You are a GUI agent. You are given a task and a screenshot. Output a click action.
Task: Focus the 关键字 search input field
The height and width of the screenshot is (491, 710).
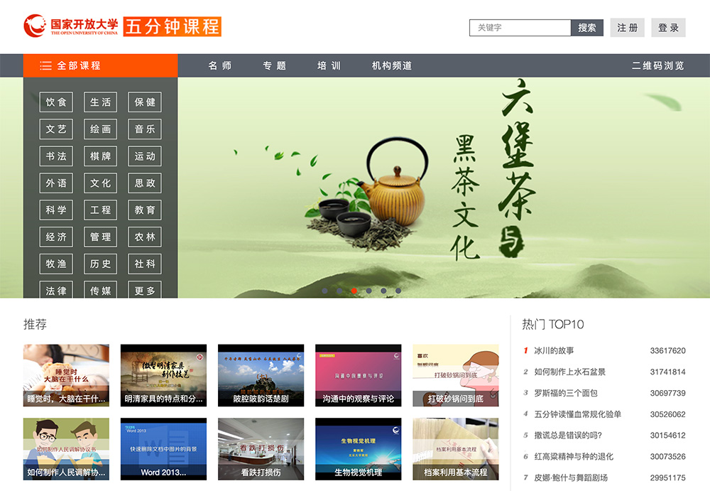(520, 28)
